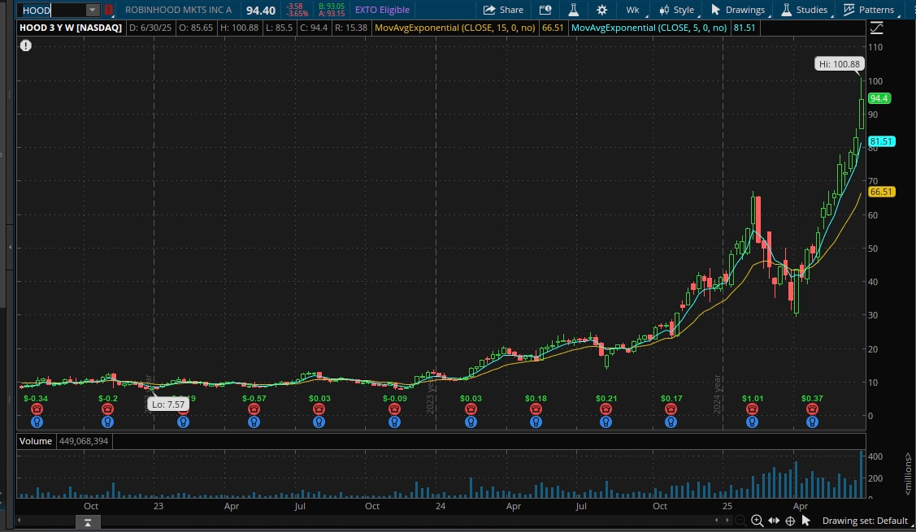Select the crosshair cursor tool
Image resolution: width=916 pixels, height=532 pixels.
pos(790,521)
